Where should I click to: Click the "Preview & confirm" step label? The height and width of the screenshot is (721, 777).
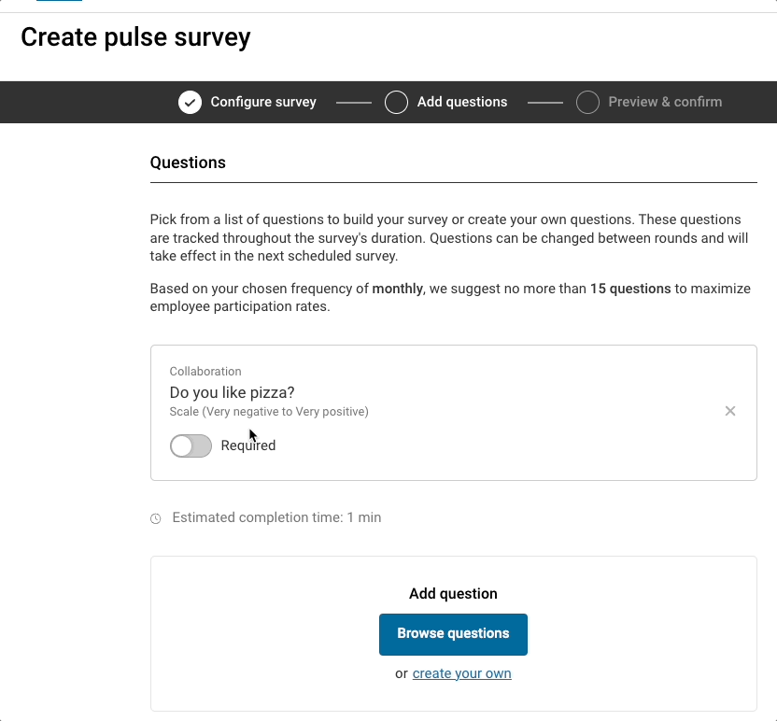click(x=665, y=102)
